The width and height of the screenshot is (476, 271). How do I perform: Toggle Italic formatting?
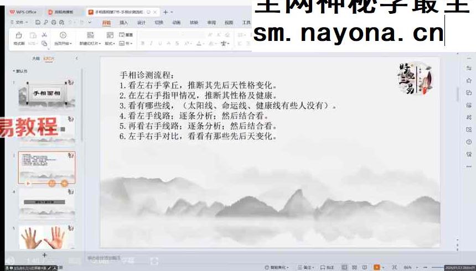[x=151, y=43]
